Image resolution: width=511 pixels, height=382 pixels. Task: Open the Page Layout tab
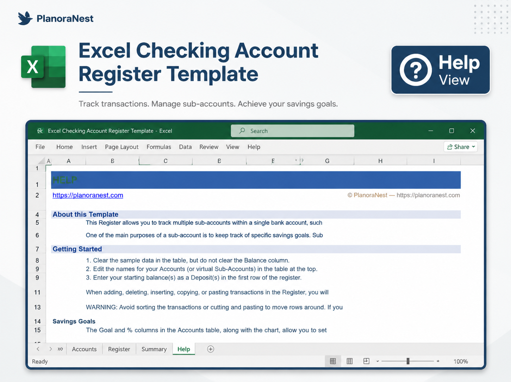point(121,147)
